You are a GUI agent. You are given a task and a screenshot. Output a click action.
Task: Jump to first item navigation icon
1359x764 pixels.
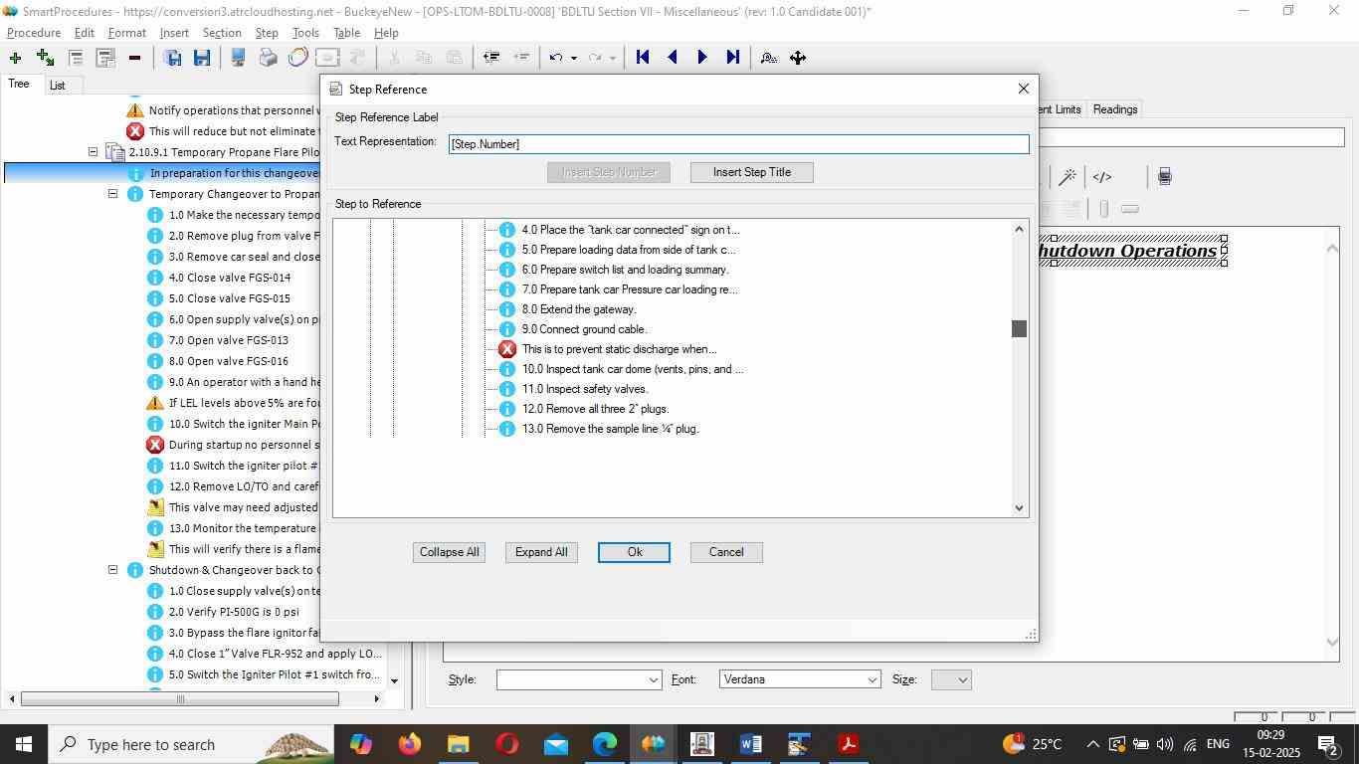point(643,58)
